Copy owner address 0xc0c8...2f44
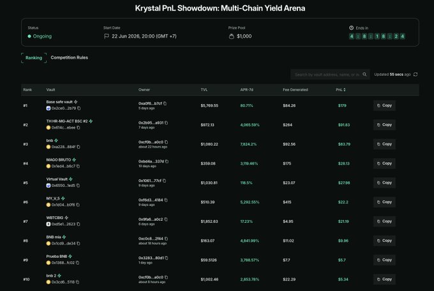434x291 pixels. point(167,239)
